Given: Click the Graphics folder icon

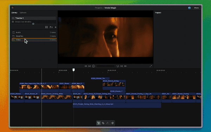Looking at the screenshot, I should [14, 36].
